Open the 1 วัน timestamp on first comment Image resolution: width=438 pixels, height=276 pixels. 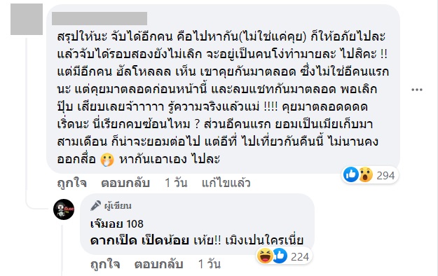click(176, 183)
